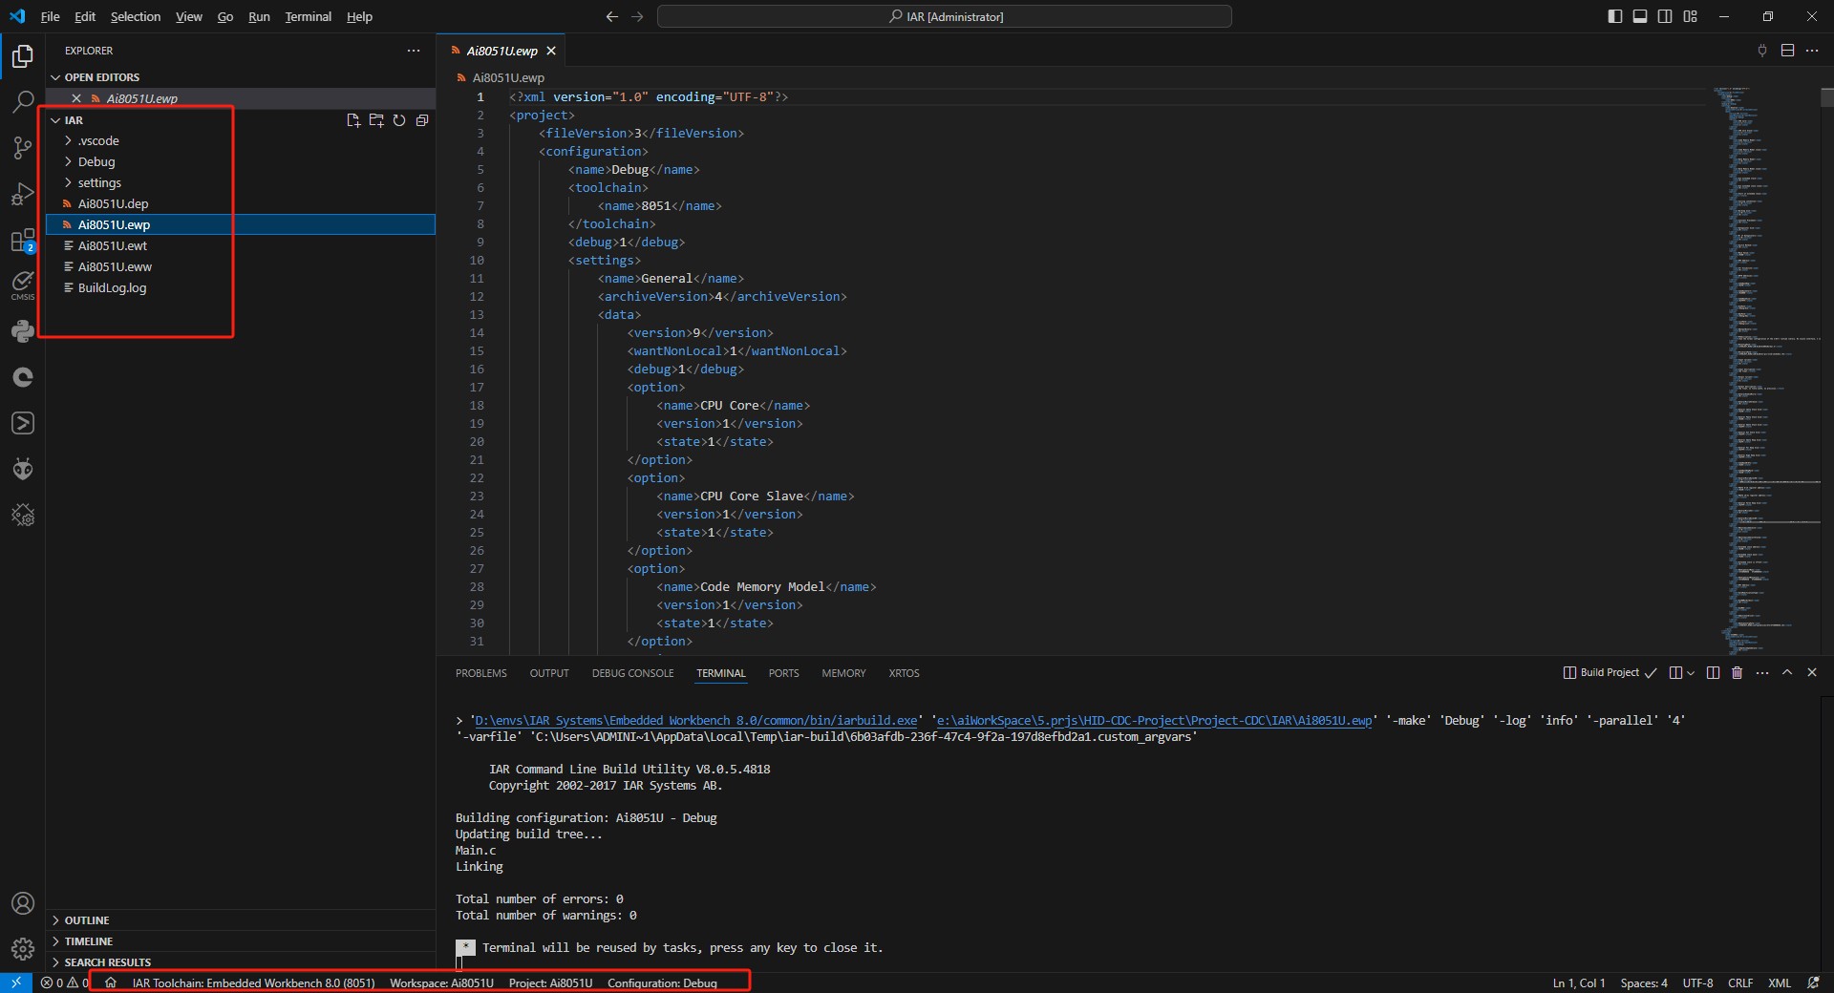Open Run and Debug view

click(23, 194)
